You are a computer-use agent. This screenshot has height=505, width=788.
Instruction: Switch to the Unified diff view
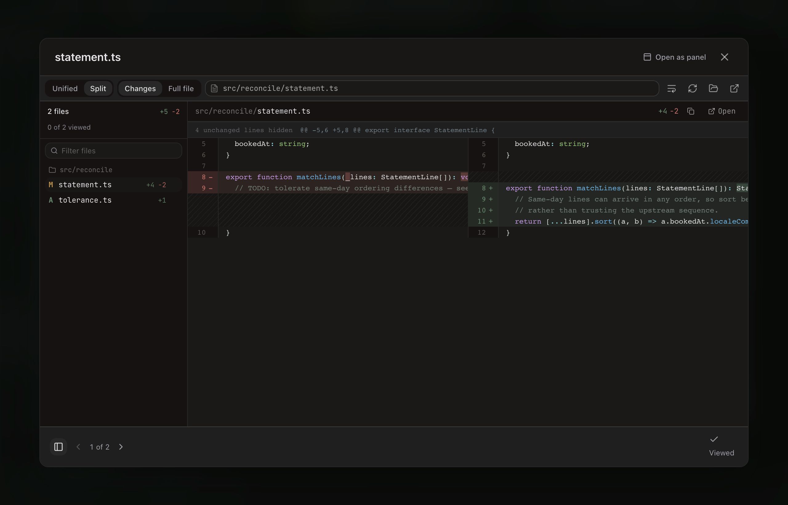(65, 89)
